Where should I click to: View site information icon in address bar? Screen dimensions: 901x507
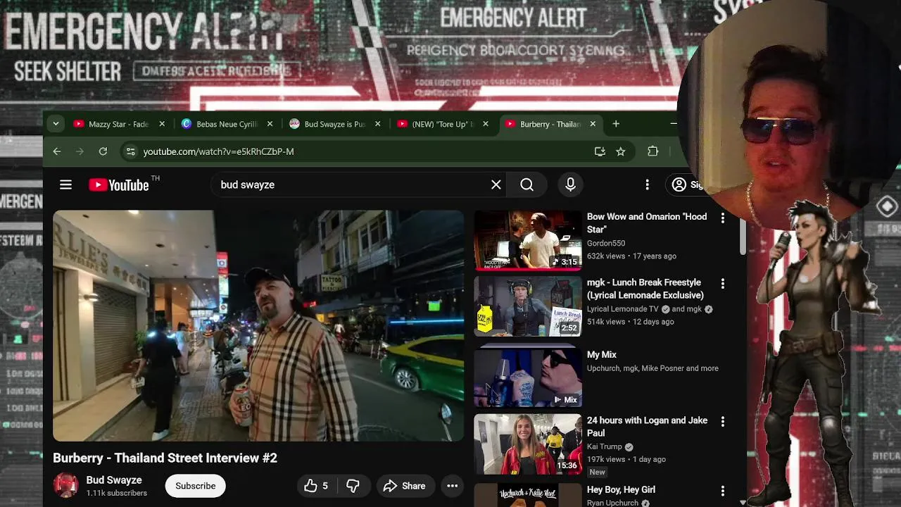[130, 151]
